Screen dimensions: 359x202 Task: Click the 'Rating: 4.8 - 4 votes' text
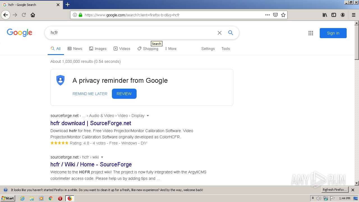(x=88, y=143)
